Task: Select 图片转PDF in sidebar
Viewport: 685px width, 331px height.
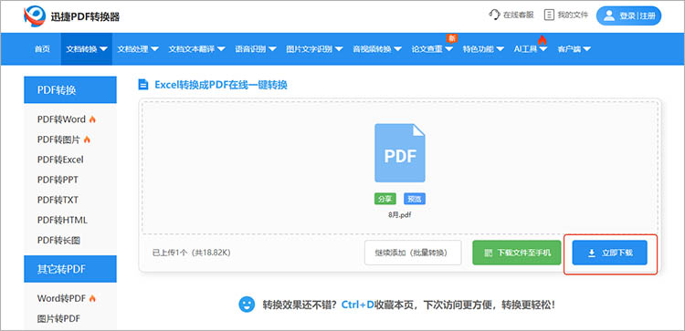Action: coord(59,318)
